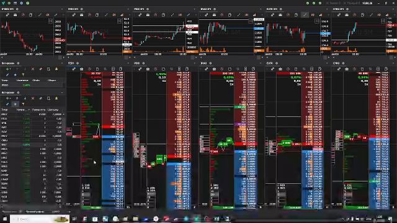Toggle star favorites filter in upper watchlist
Screen dimensions: 397x223
pos(15,75)
